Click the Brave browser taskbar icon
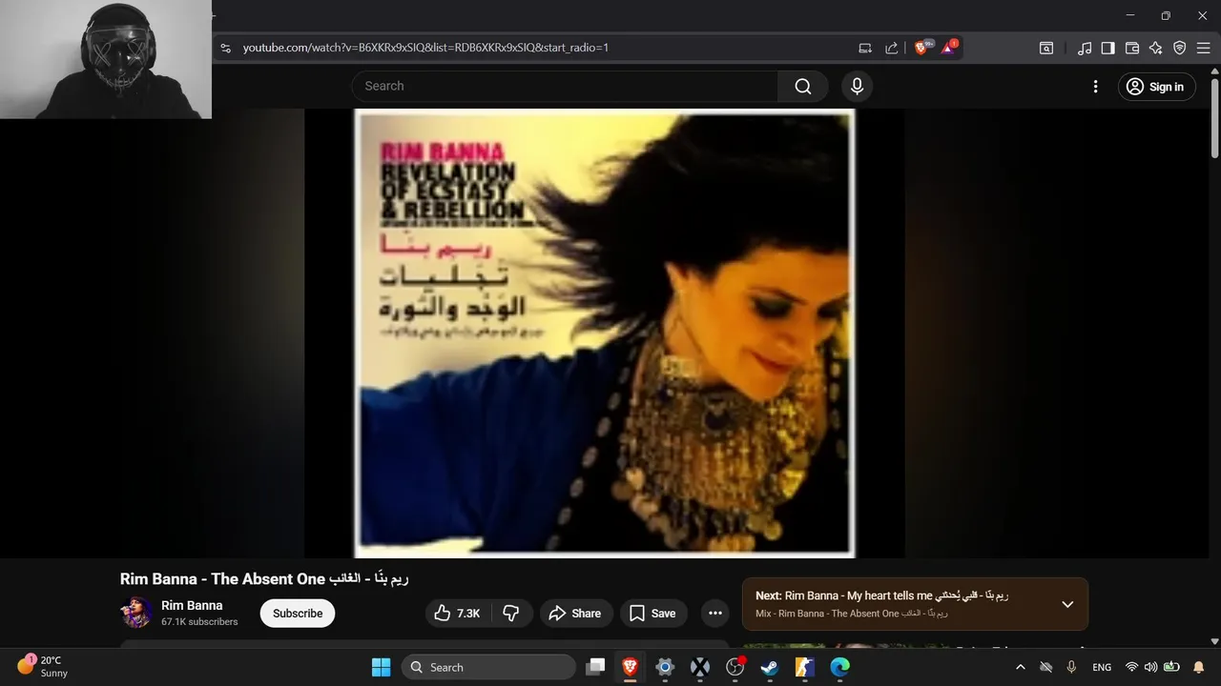The width and height of the screenshot is (1221, 686). [630, 667]
